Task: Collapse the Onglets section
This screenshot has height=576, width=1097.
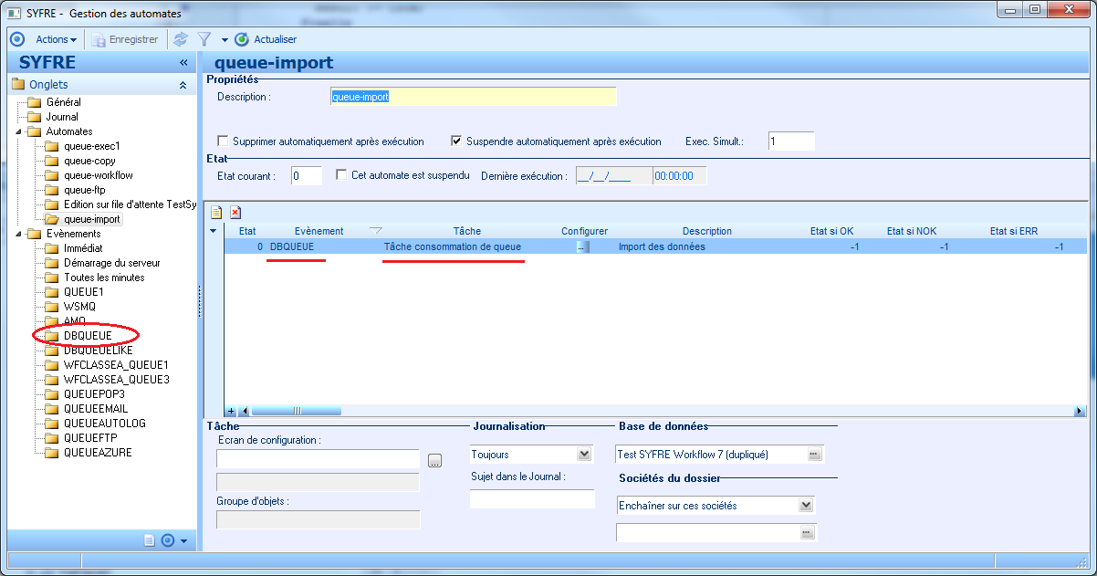Action: click(183, 85)
